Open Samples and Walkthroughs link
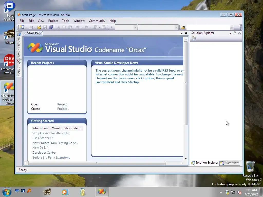263x197 pixels. click(x=51, y=133)
